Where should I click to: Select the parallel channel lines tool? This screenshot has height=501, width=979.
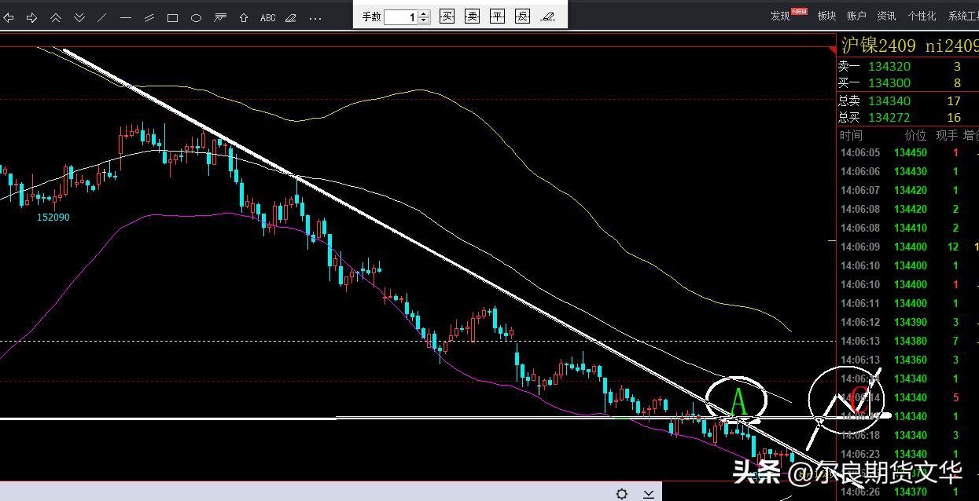(149, 17)
